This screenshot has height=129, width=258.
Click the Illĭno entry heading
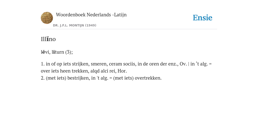(x=48, y=39)
